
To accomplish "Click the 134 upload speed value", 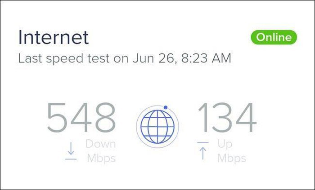I will (x=227, y=119).
